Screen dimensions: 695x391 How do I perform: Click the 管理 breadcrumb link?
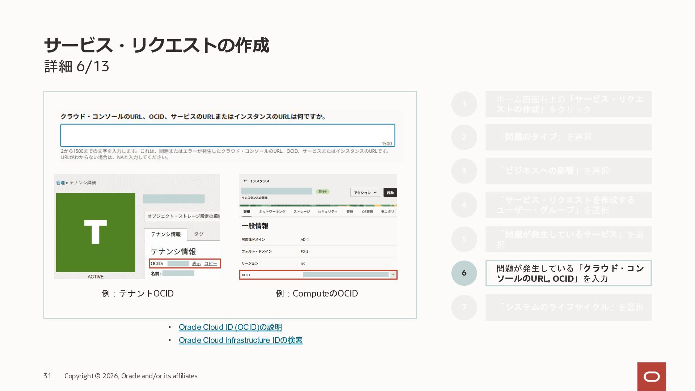60,182
